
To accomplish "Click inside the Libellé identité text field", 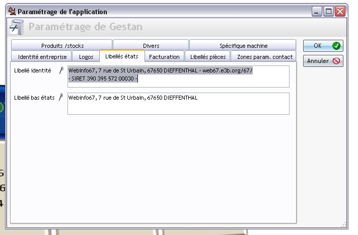I will coord(178,76).
